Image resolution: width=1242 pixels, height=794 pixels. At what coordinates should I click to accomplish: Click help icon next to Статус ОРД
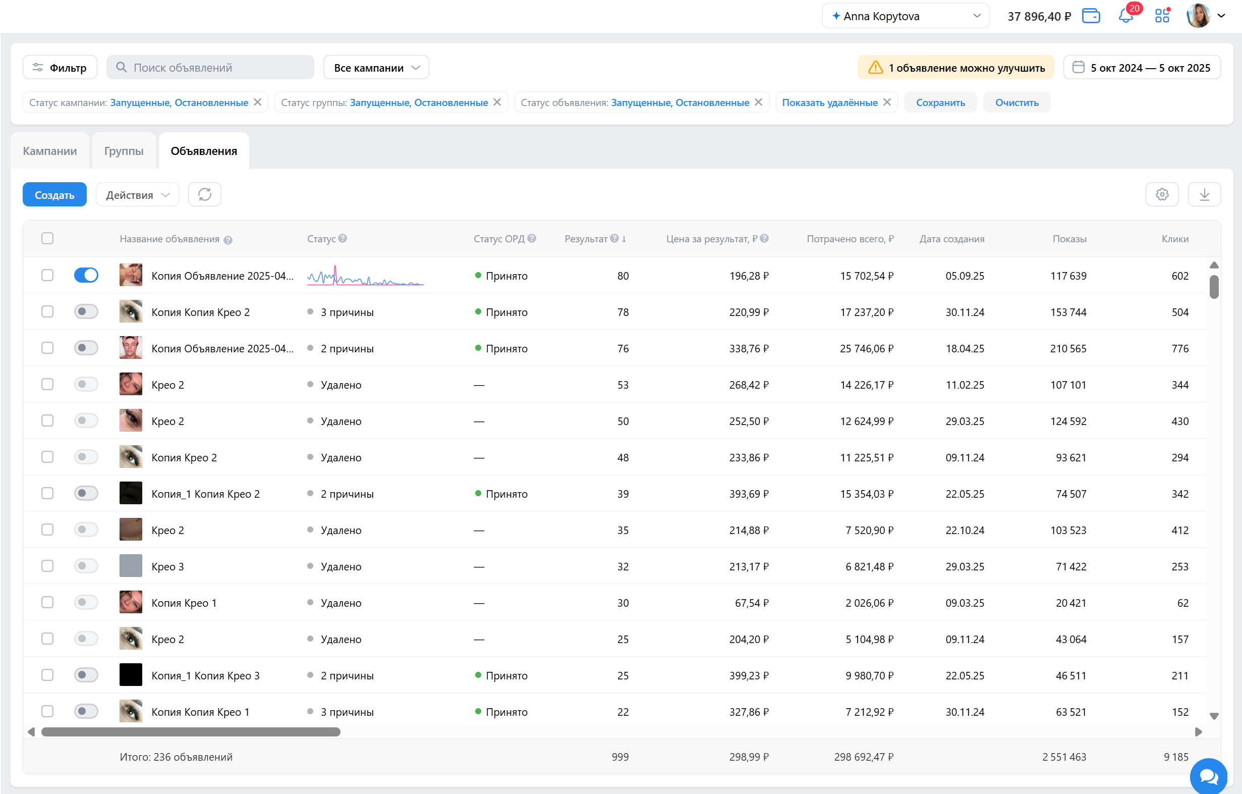coord(532,239)
